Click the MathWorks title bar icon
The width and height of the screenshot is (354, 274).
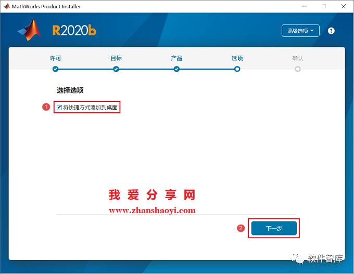7,6
